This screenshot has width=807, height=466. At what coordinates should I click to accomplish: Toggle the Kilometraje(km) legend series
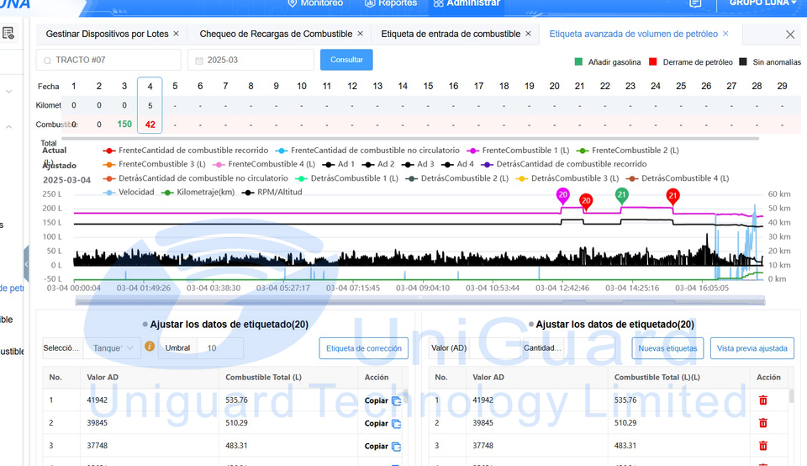pyautogui.click(x=198, y=192)
